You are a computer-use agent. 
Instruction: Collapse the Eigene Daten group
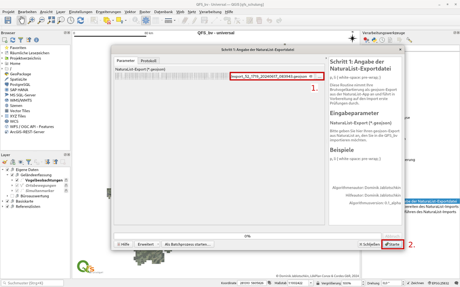3,170
